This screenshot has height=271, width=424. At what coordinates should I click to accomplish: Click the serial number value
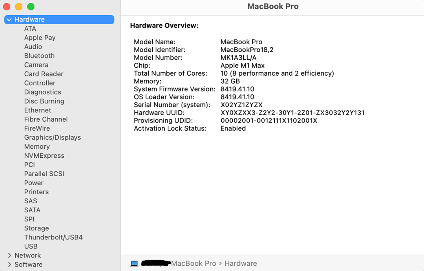[x=241, y=105]
